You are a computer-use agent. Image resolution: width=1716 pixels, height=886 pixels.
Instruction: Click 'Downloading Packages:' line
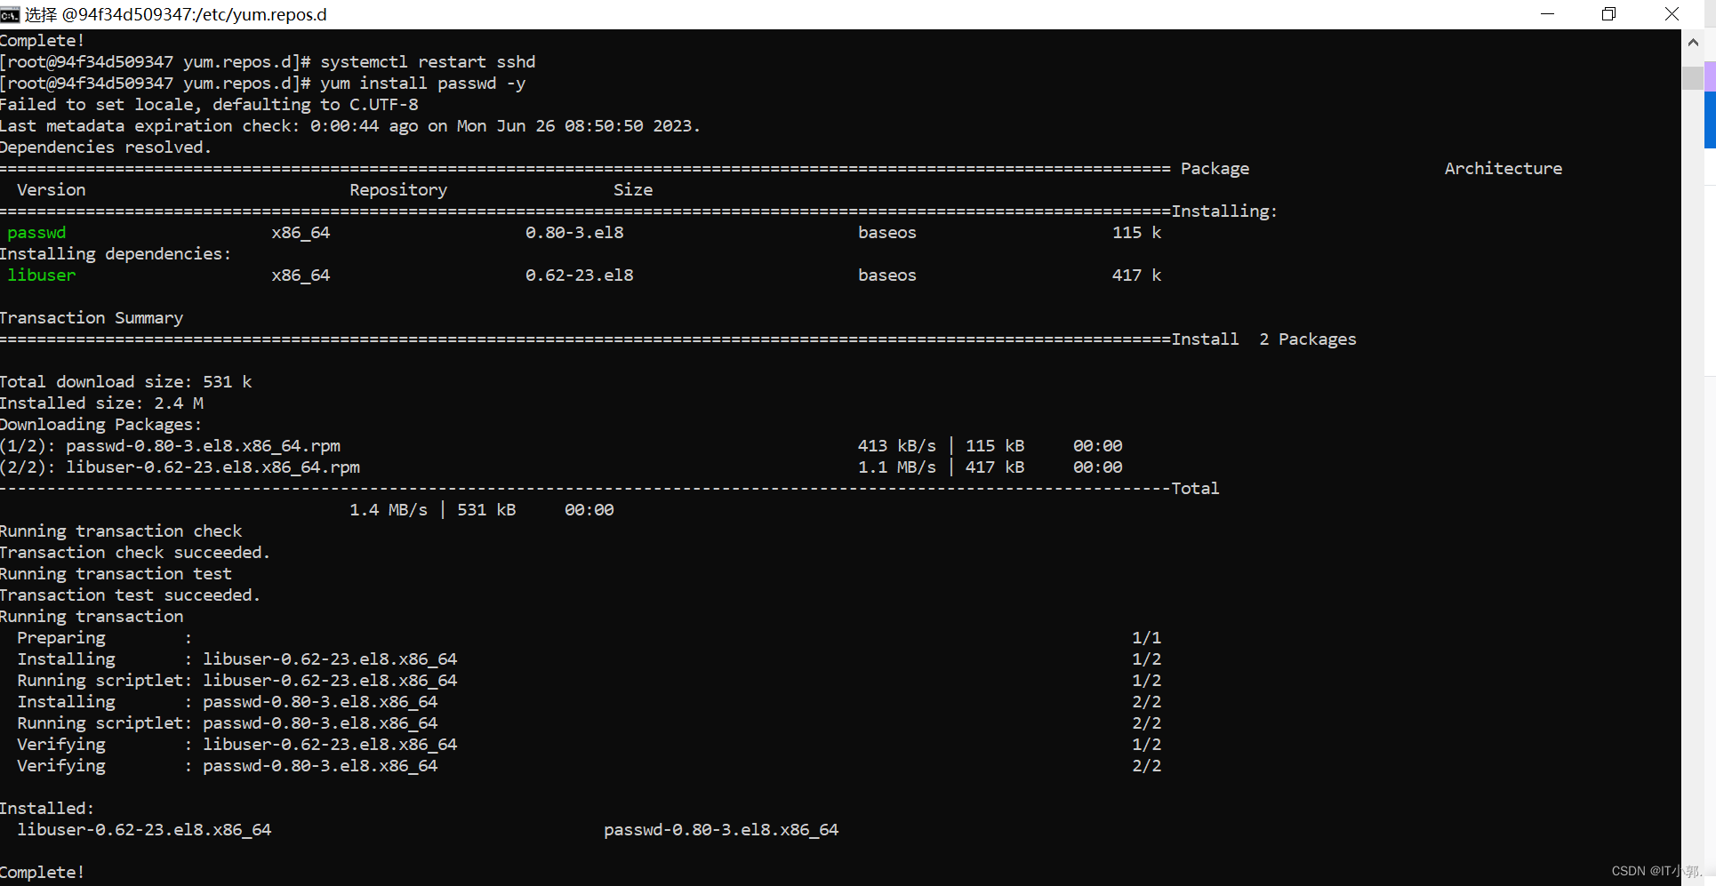(101, 424)
